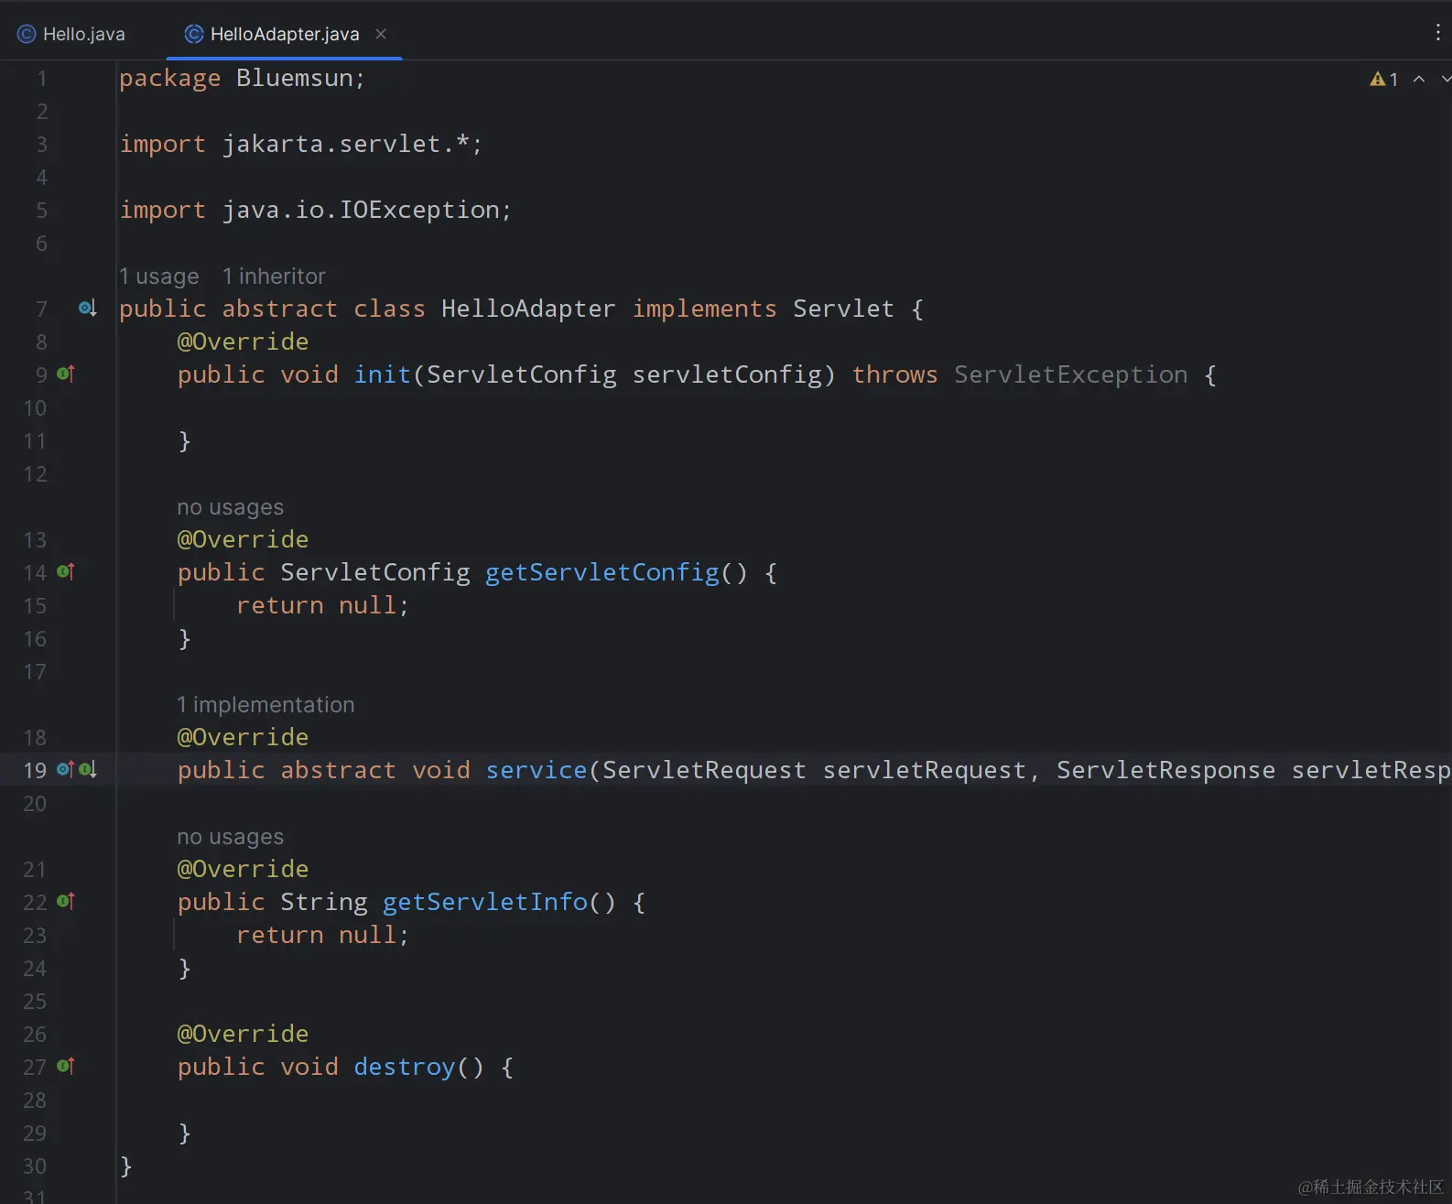
Task: Click the class name HelloAdapter in declaration
Action: coord(528,309)
